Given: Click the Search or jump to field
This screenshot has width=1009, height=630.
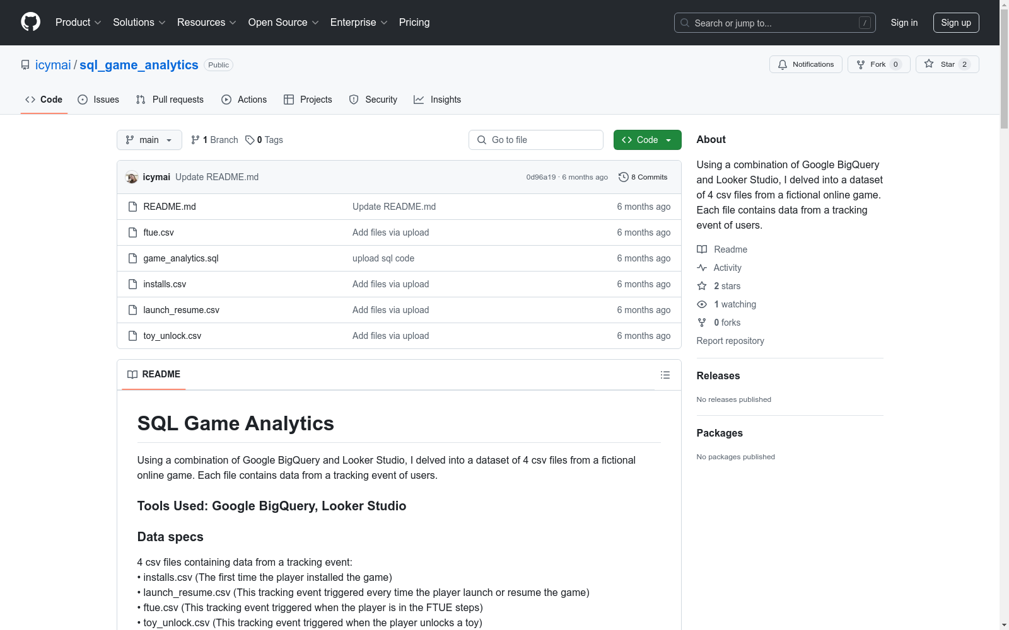Looking at the screenshot, I should (x=775, y=23).
